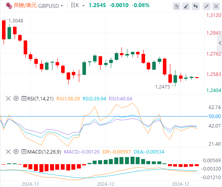The width and height of the screenshot is (222, 187).
Task: Click the 1.3048 high price marker
Action: pyautogui.click(x=16, y=21)
